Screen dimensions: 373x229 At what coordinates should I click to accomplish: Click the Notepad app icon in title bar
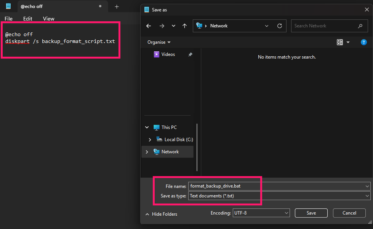pos(8,6)
